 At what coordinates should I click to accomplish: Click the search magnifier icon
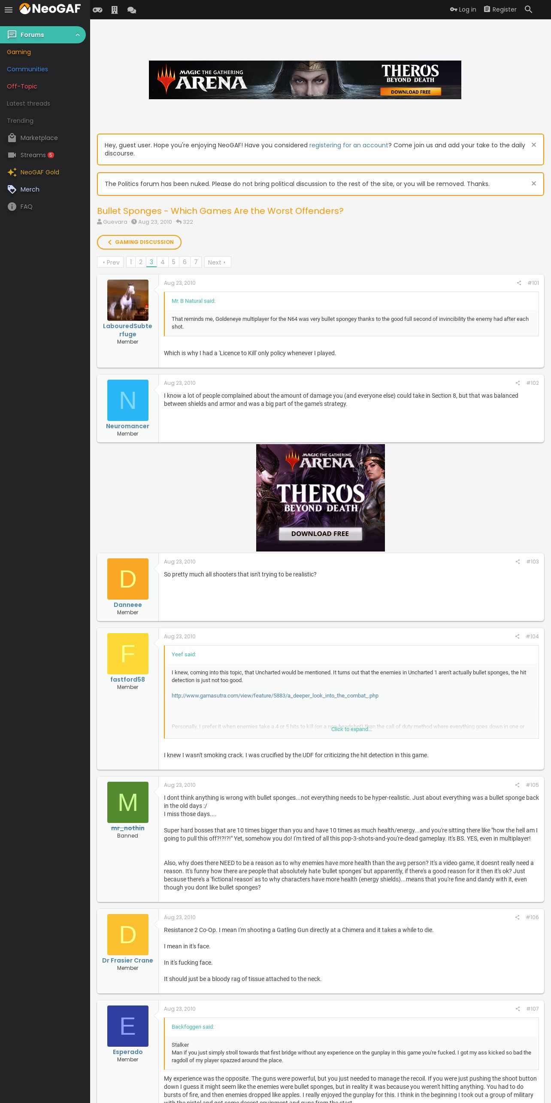pyautogui.click(x=528, y=9)
